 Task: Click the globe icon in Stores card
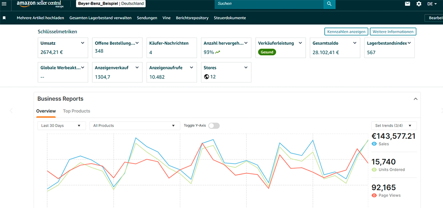pyautogui.click(x=206, y=77)
